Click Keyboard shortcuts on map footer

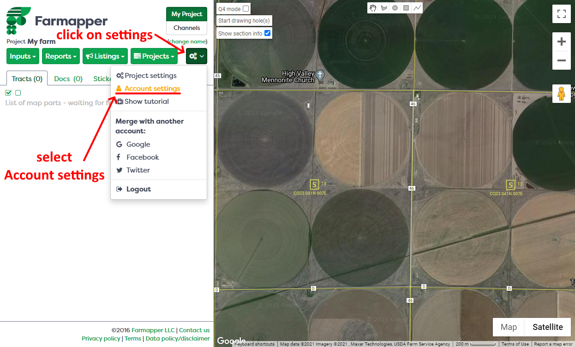(x=255, y=344)
